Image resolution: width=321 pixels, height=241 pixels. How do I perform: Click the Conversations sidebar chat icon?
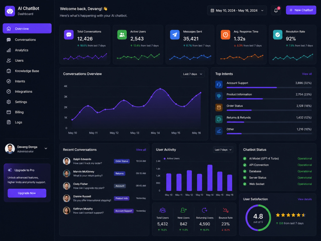[x=9, y=40]
